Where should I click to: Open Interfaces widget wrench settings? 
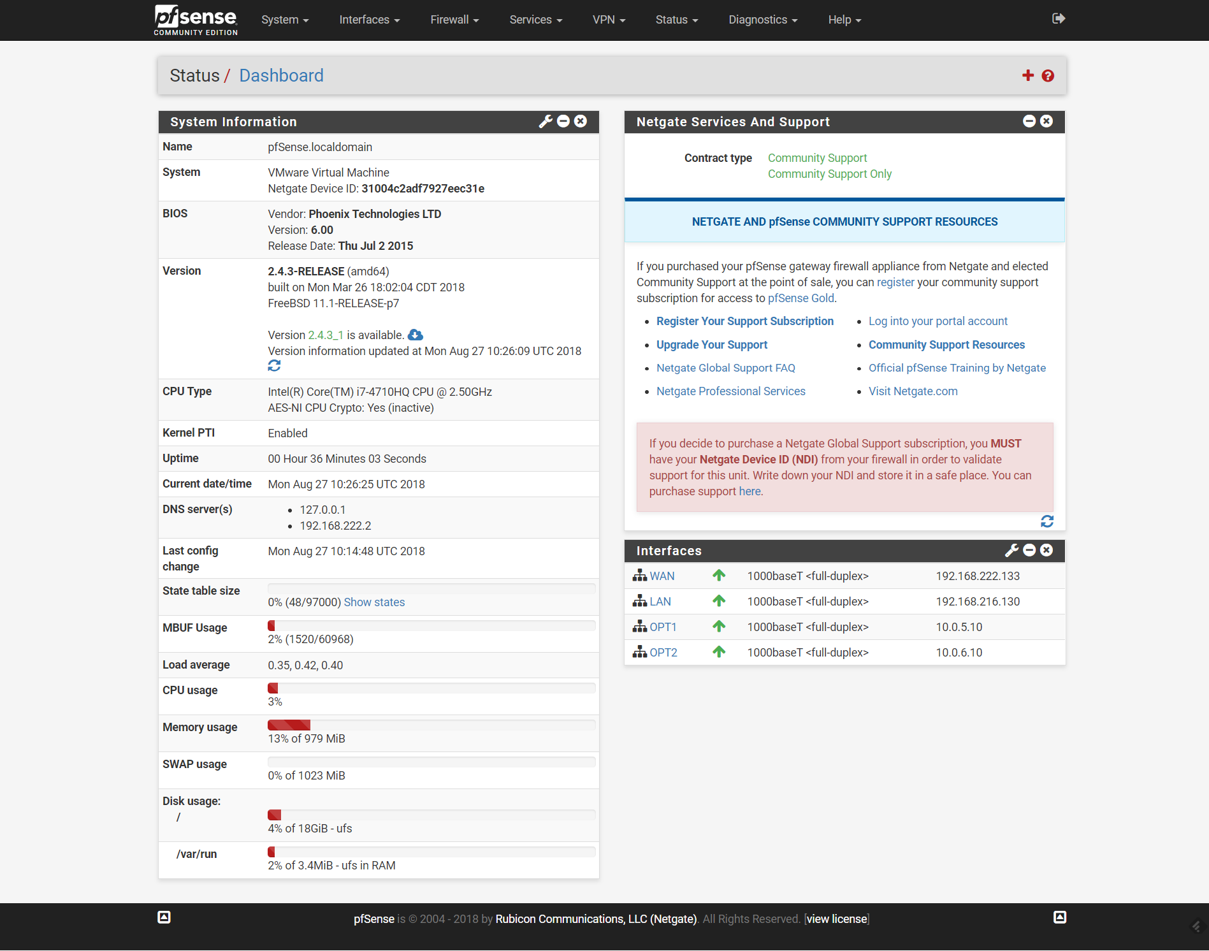[1012, 550]
